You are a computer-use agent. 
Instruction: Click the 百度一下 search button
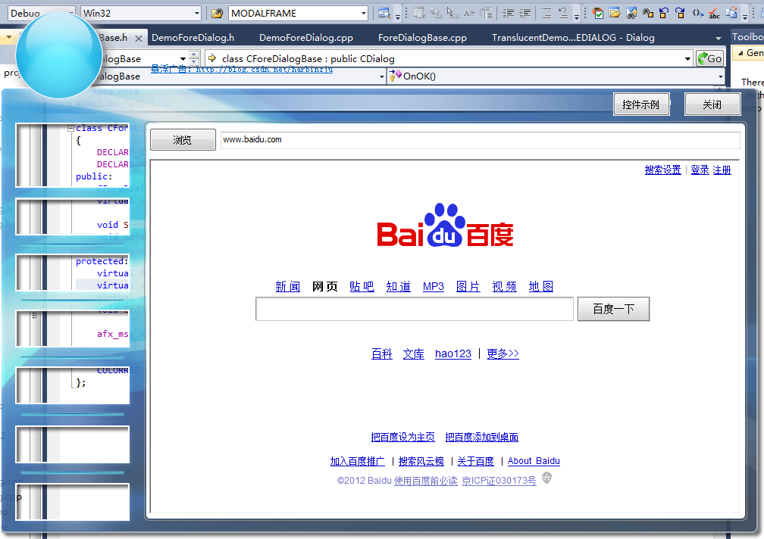[x=613, y=309]
